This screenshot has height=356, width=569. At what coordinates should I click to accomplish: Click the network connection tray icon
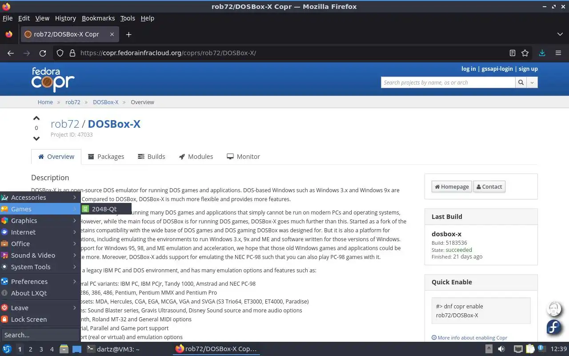[x=518, y=349]
